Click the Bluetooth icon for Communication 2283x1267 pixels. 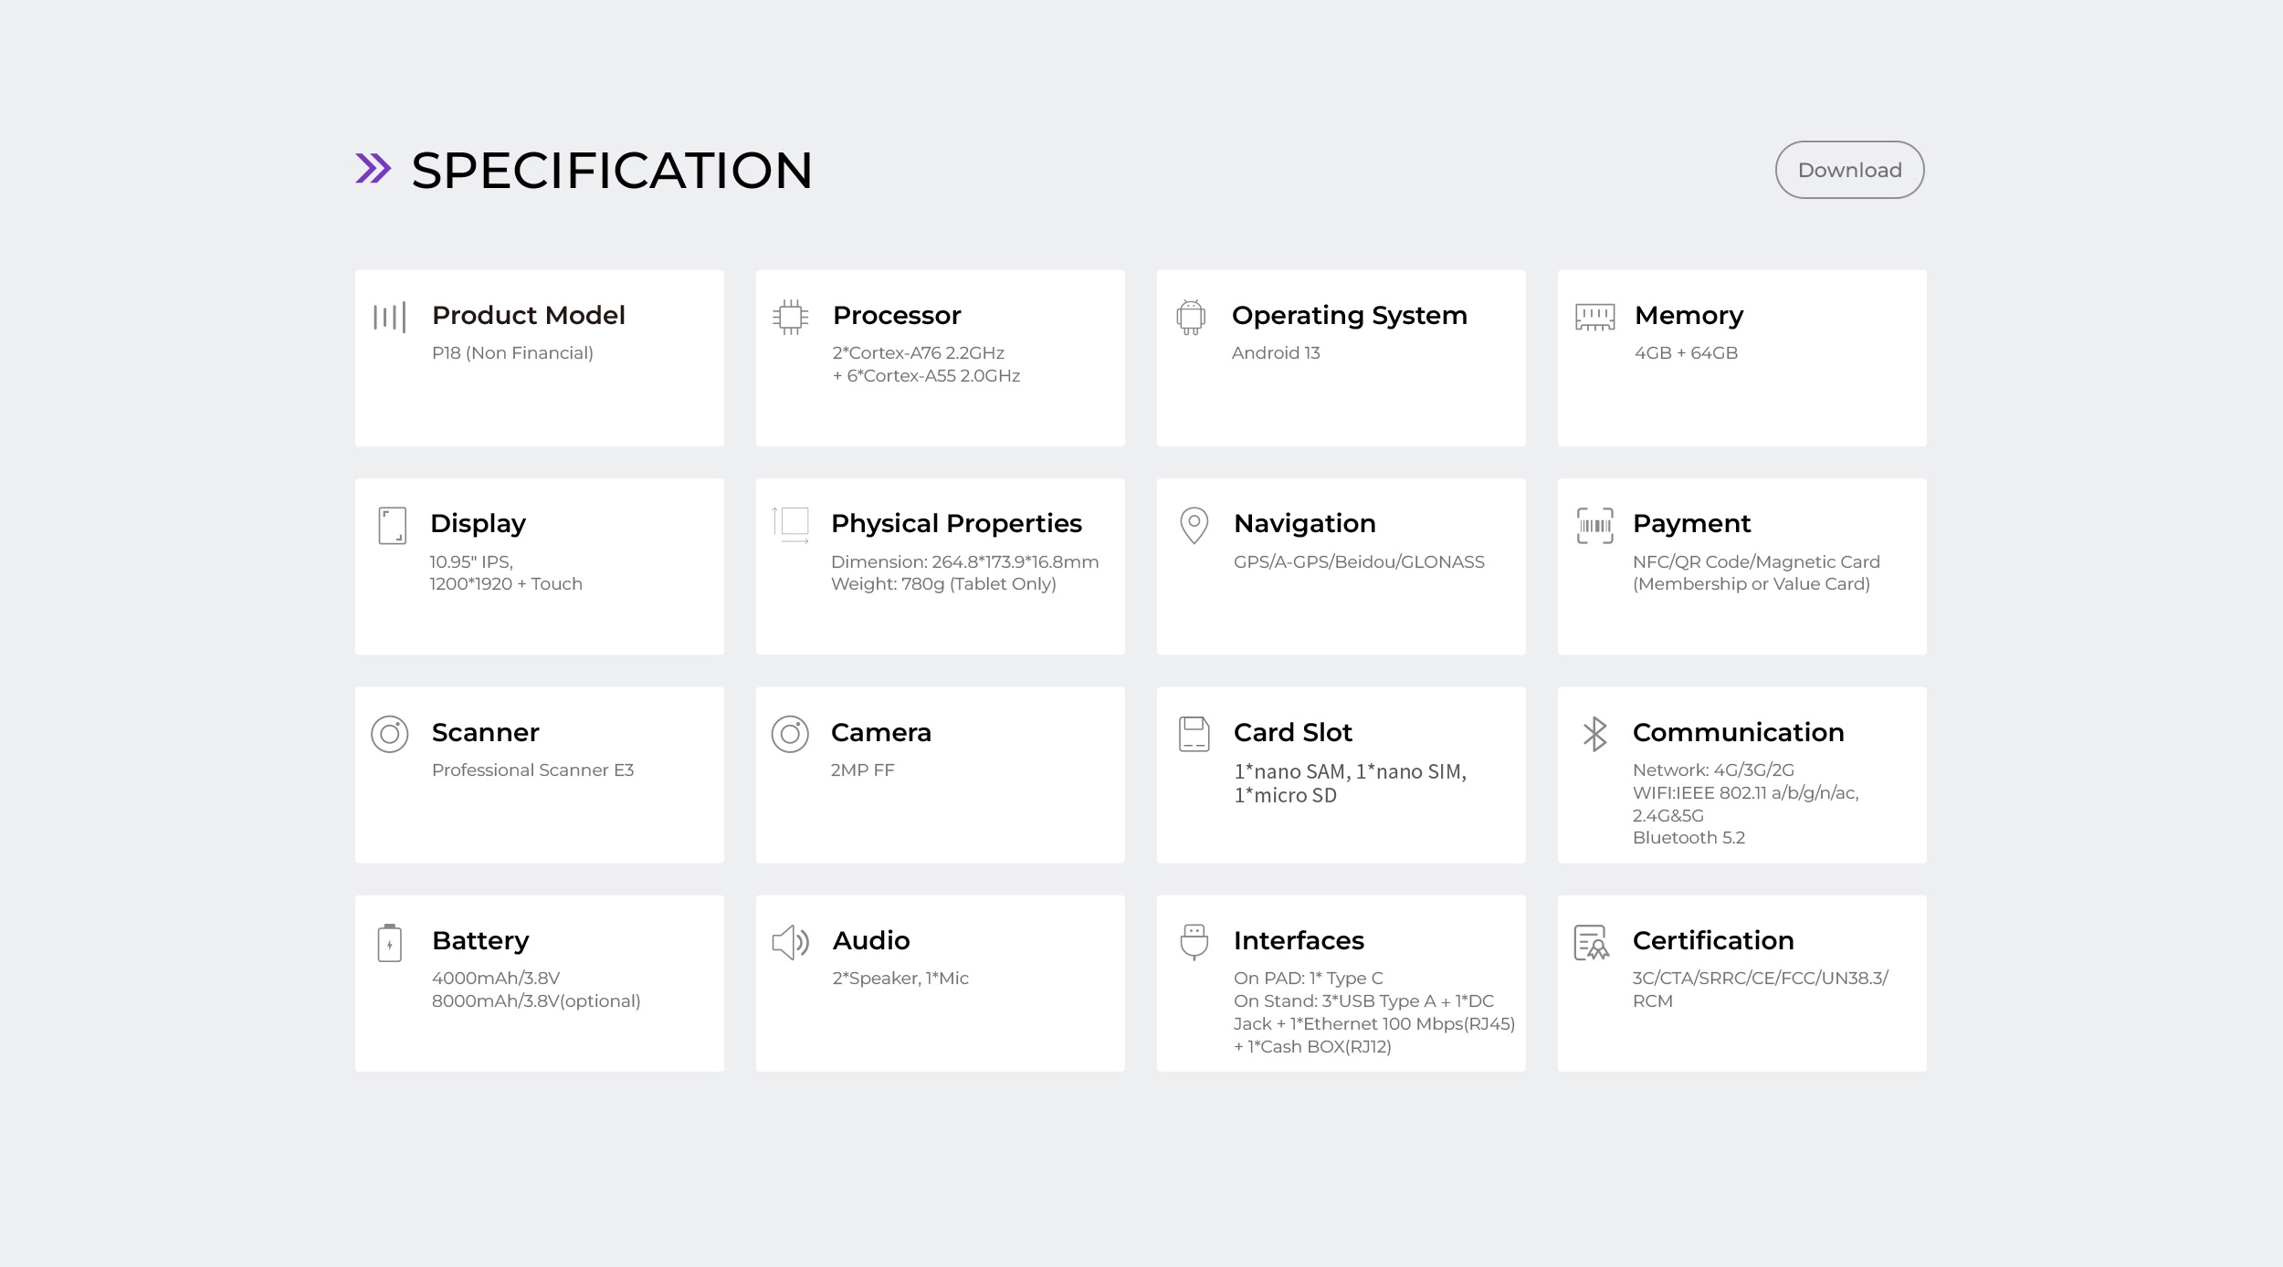[x=1594, y=734]
